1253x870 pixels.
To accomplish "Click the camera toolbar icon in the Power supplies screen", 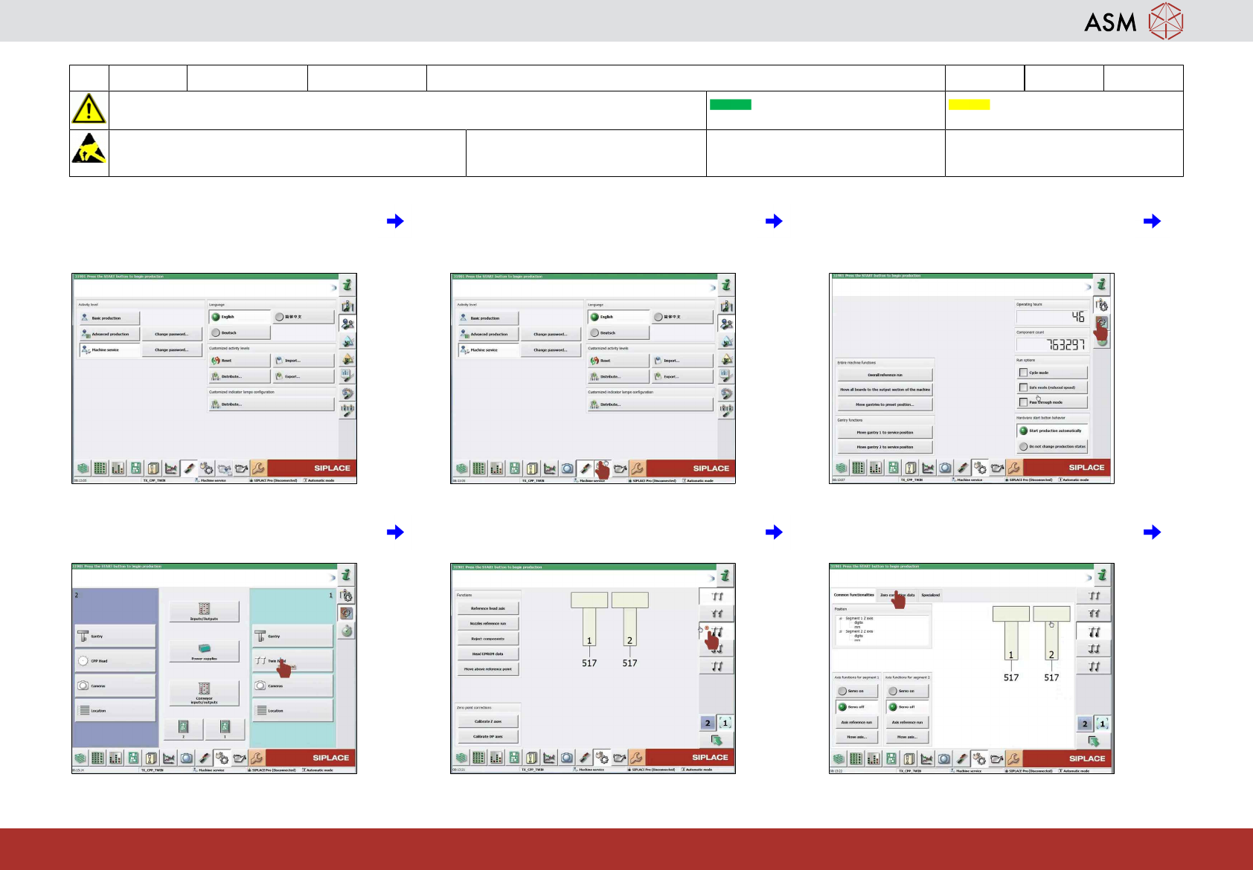I will point(187,758).
